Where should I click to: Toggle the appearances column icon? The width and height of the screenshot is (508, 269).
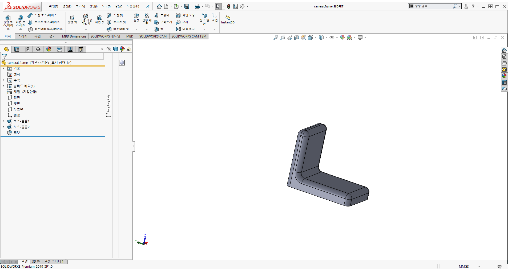coord(122,49)
